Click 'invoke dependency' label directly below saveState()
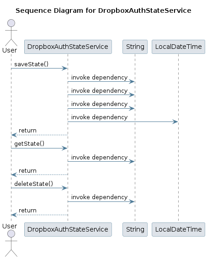This screenshot has width=207, height=259. 99,78
